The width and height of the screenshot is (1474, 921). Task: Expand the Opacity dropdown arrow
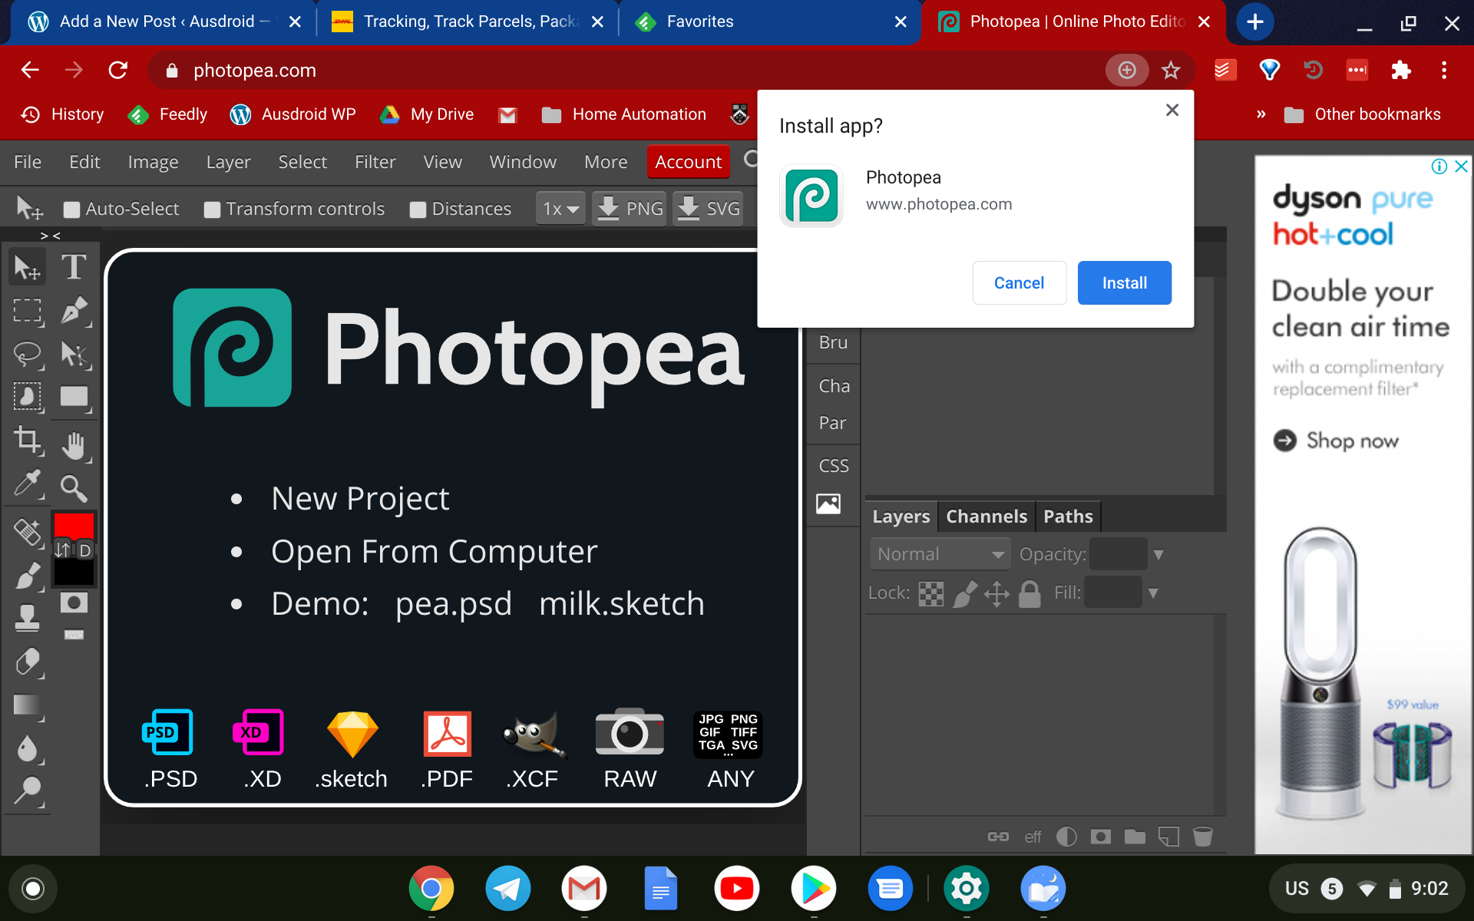pos(1158,555)
